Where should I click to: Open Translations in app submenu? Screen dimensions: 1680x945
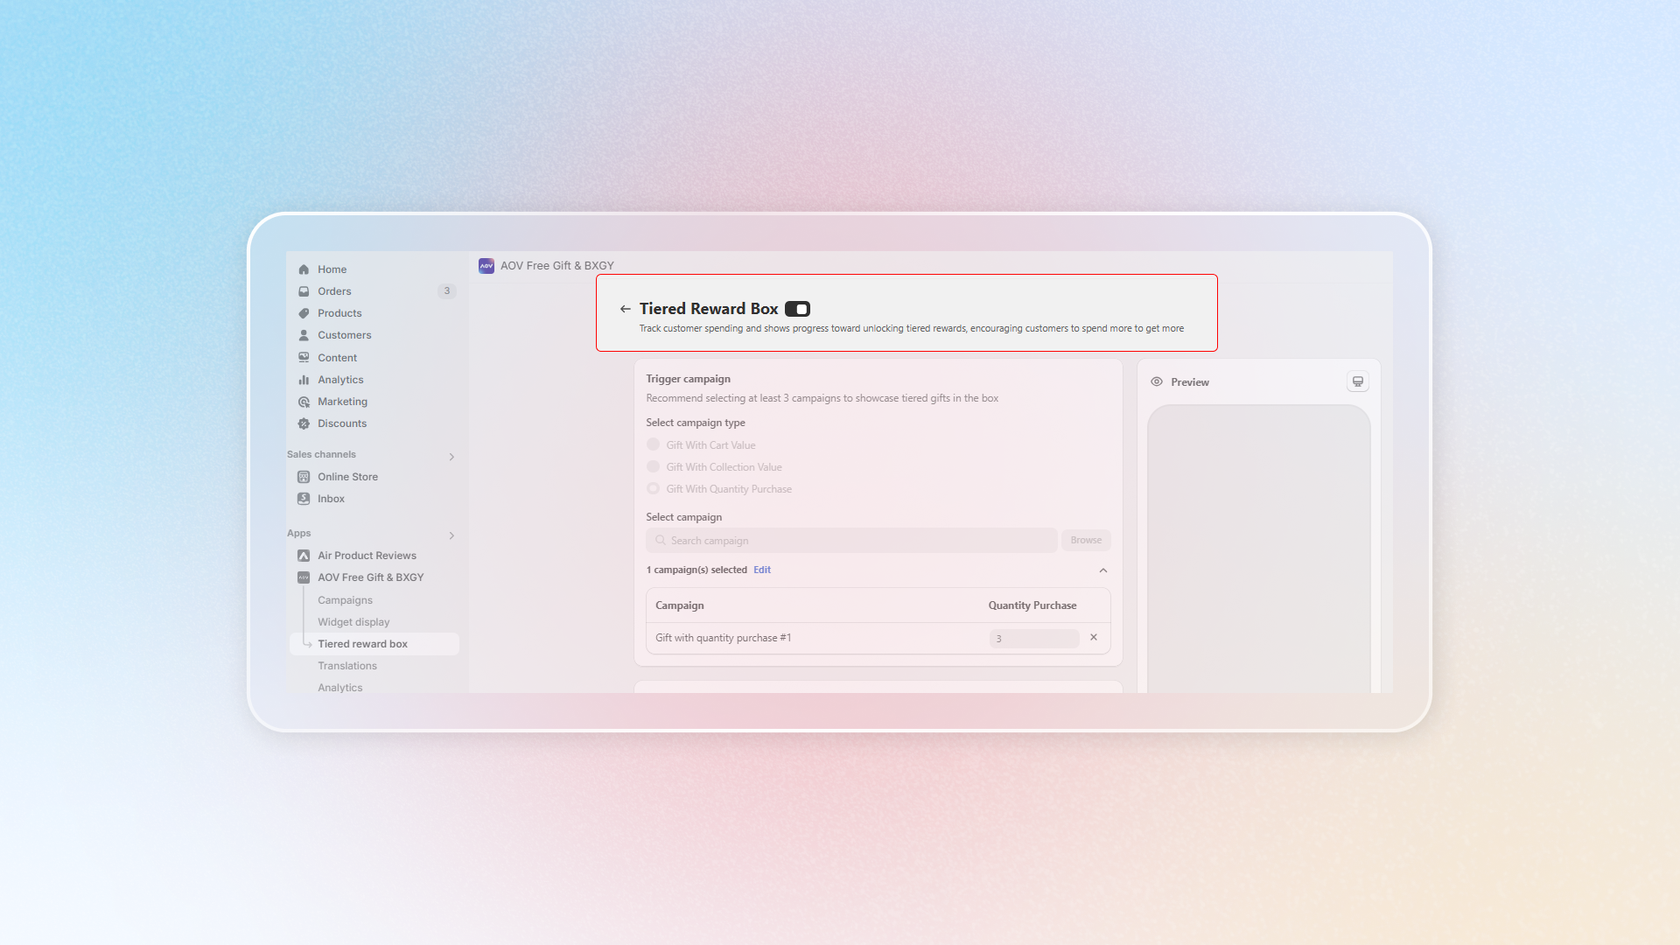[347, 666]
